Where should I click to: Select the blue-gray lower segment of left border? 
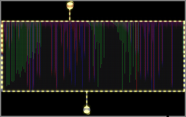pos(2,73)
